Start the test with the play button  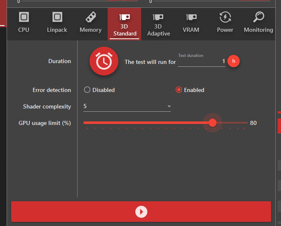coord(141,212)
